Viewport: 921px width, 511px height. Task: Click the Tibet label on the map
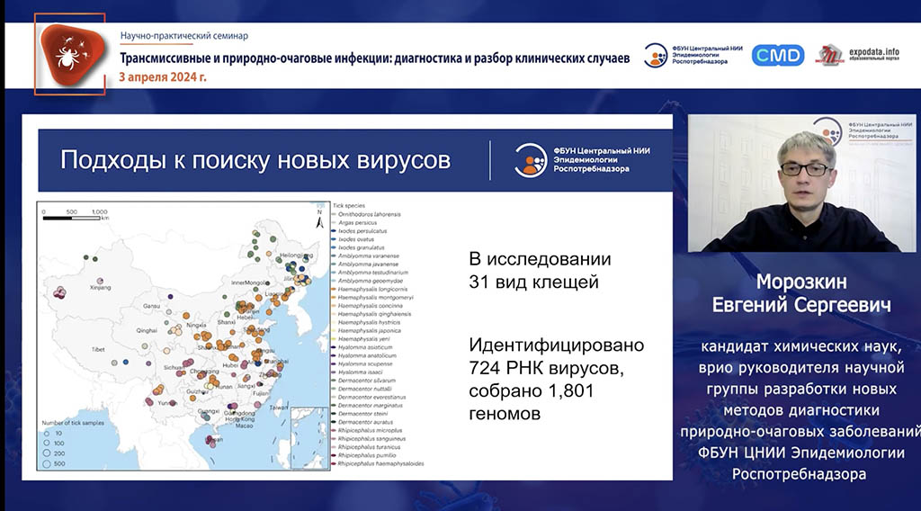click(x=98, y=349)
